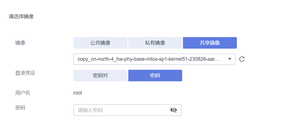Click the 用户名 field label
The height and width of the screenshot is (117, 285).
(x=23, y=93)
